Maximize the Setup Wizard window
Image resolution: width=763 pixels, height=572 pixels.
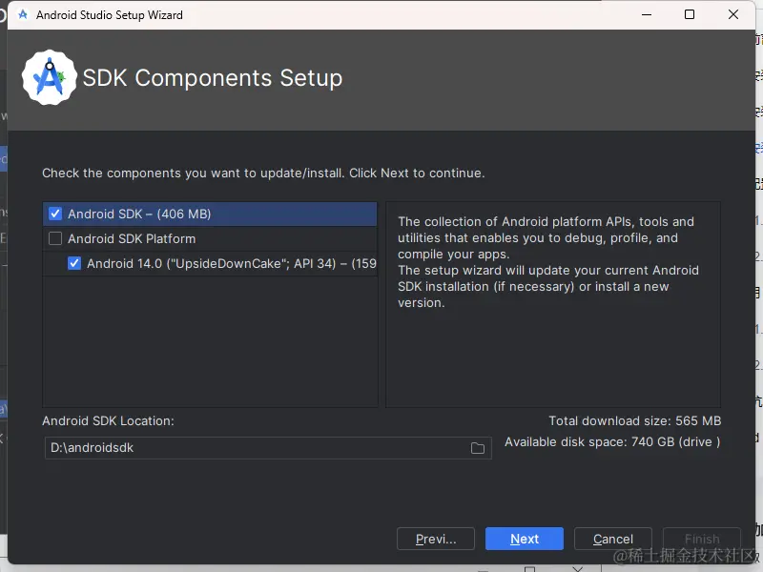coord(690,15)
